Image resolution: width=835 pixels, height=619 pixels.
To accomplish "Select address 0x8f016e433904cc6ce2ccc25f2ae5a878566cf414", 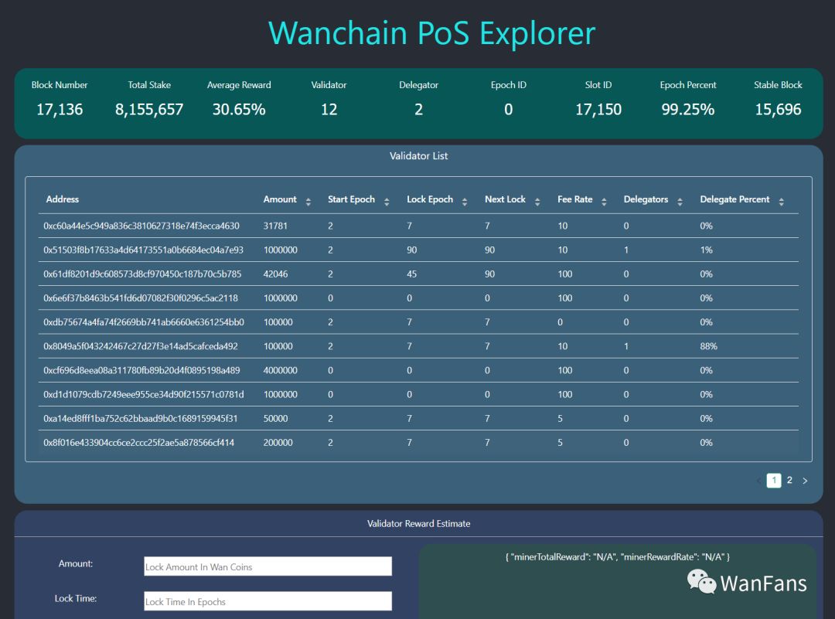I will [138, 442].
